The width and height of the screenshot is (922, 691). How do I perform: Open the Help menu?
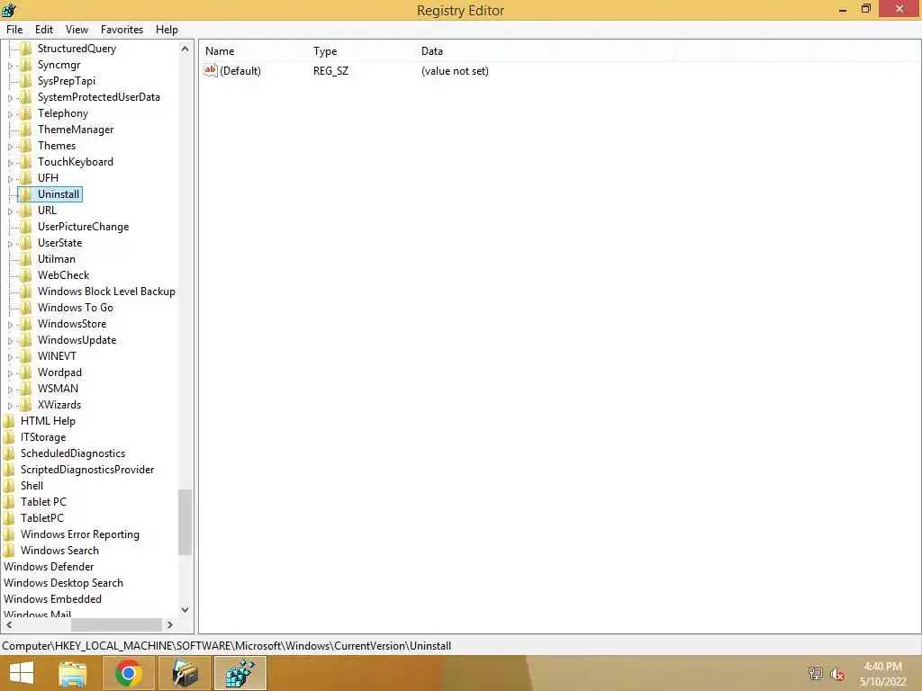[x=167, y=30]
